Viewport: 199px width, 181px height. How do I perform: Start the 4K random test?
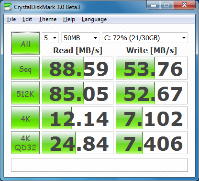[25, 118]
